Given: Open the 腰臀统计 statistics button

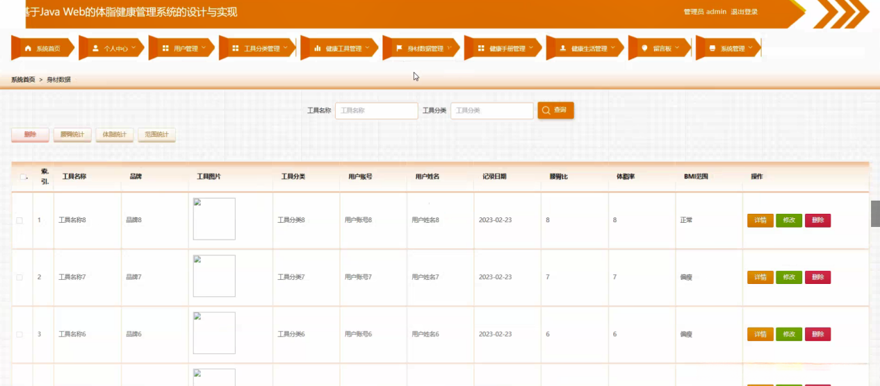Looking at the screenshot, I should click(x=72, y=135).
